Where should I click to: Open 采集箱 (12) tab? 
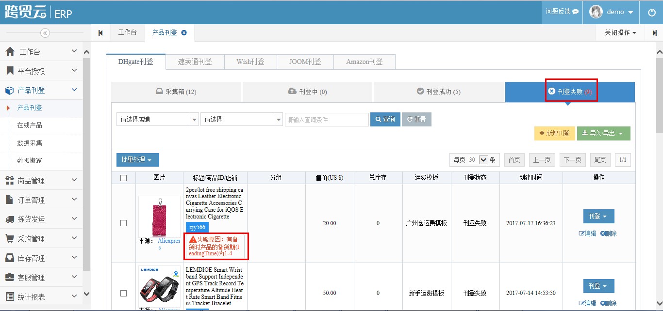[176, 92]
